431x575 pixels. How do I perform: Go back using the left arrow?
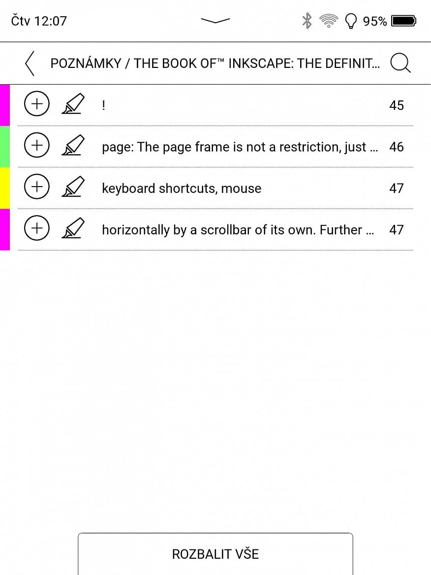30,64
